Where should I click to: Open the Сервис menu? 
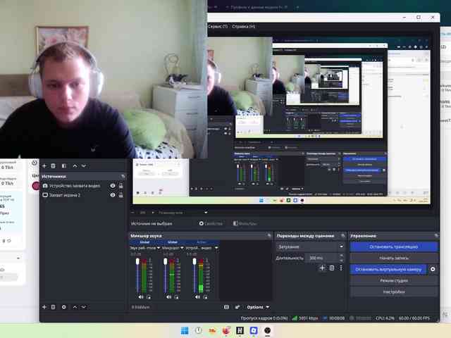click(217, 27)
